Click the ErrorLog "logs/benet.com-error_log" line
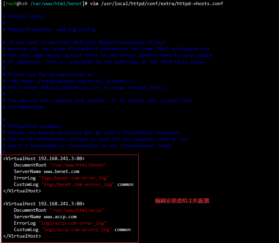Screen dimensions: 279x243 pos(62,178)
